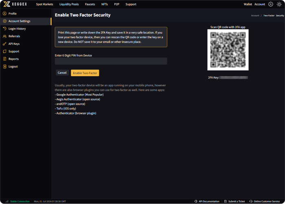Click the Reports document icon
The height and width of the screenshot is (204, 285).
(x=5, y=59)
